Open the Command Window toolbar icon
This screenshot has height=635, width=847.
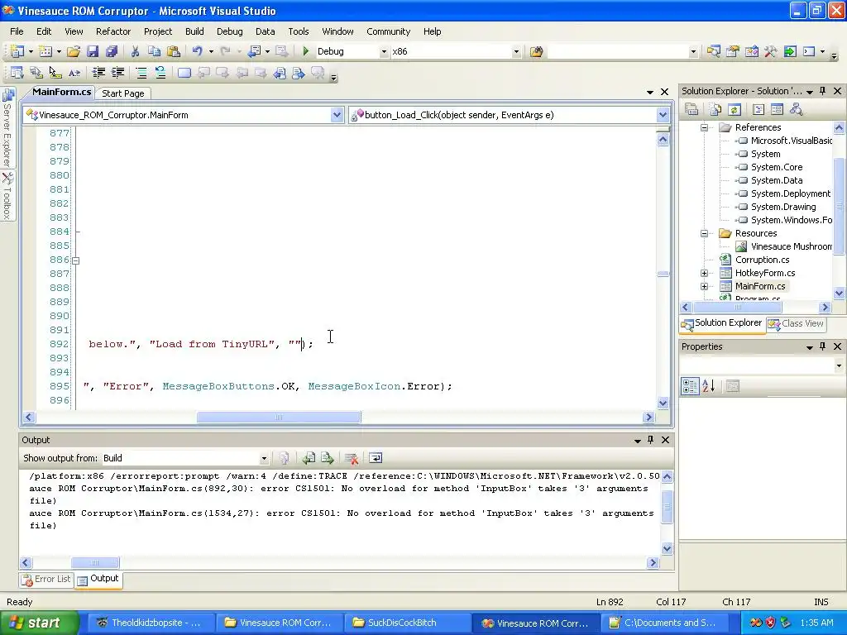click(x=809, y=51)
